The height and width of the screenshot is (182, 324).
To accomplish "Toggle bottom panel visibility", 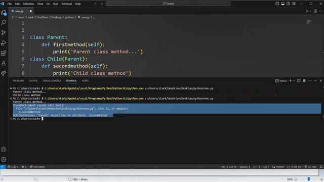I will [283, 4].
